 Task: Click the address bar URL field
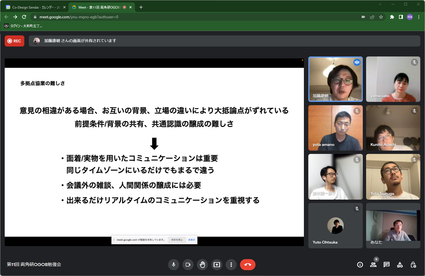[194, 17]
